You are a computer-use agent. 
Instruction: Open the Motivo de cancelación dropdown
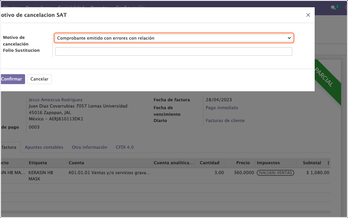(174, 38)
